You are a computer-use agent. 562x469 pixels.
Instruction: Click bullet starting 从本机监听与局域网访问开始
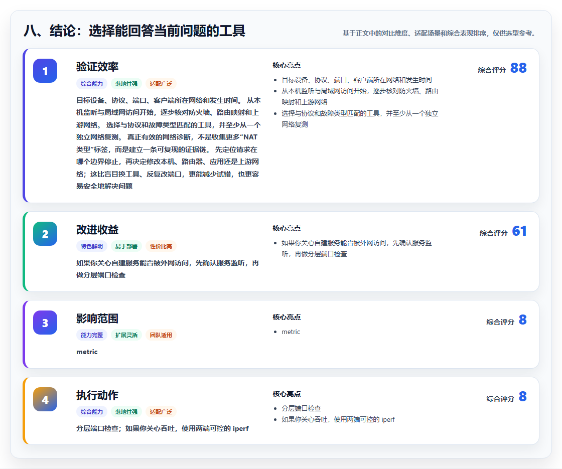click(360, 96)
